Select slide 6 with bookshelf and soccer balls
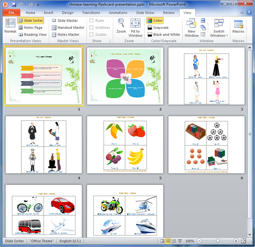255x247 pixels. click(206, 145)
